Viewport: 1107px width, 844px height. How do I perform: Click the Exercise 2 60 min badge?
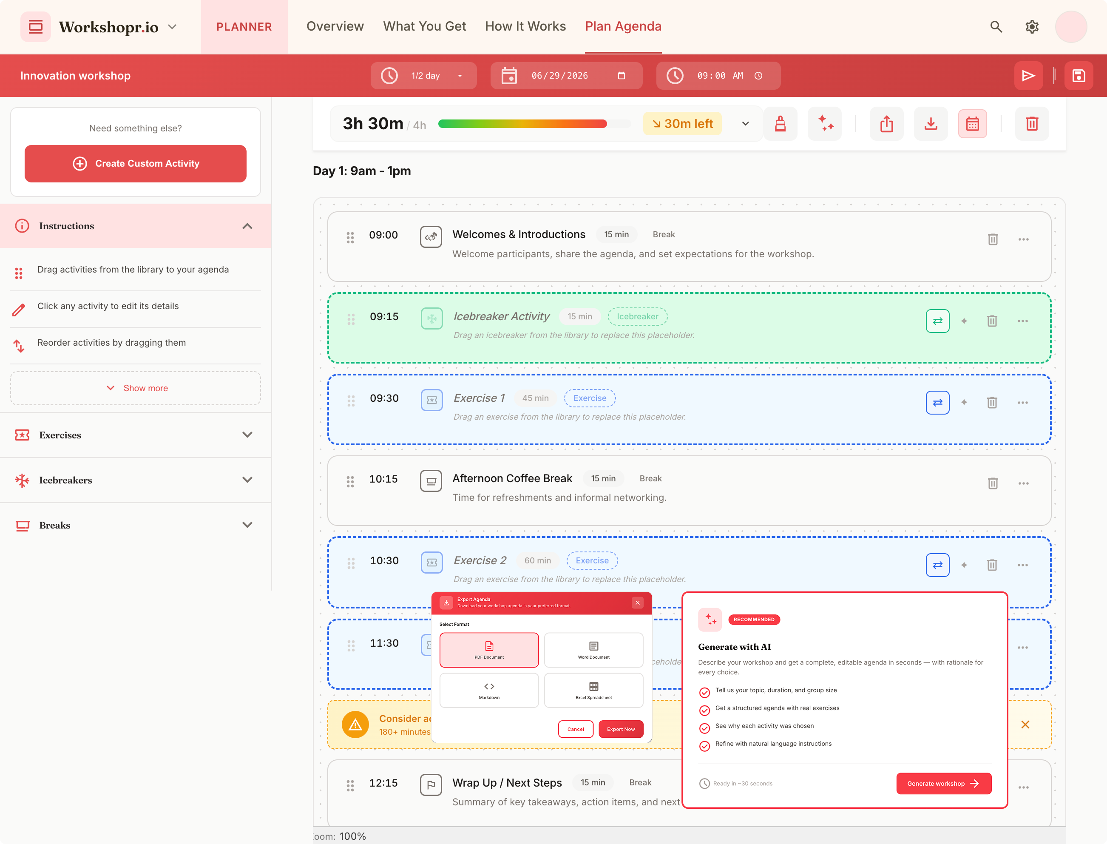point(537,561)
